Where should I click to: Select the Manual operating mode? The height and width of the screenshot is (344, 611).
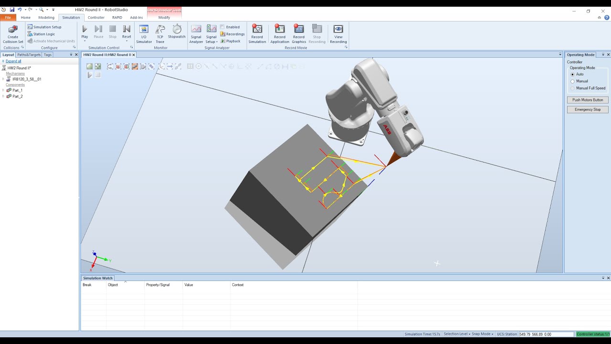(572, 81)
